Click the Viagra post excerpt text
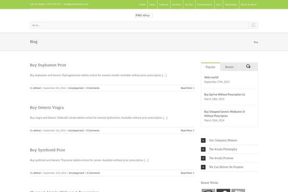 [x=98, y=118]
